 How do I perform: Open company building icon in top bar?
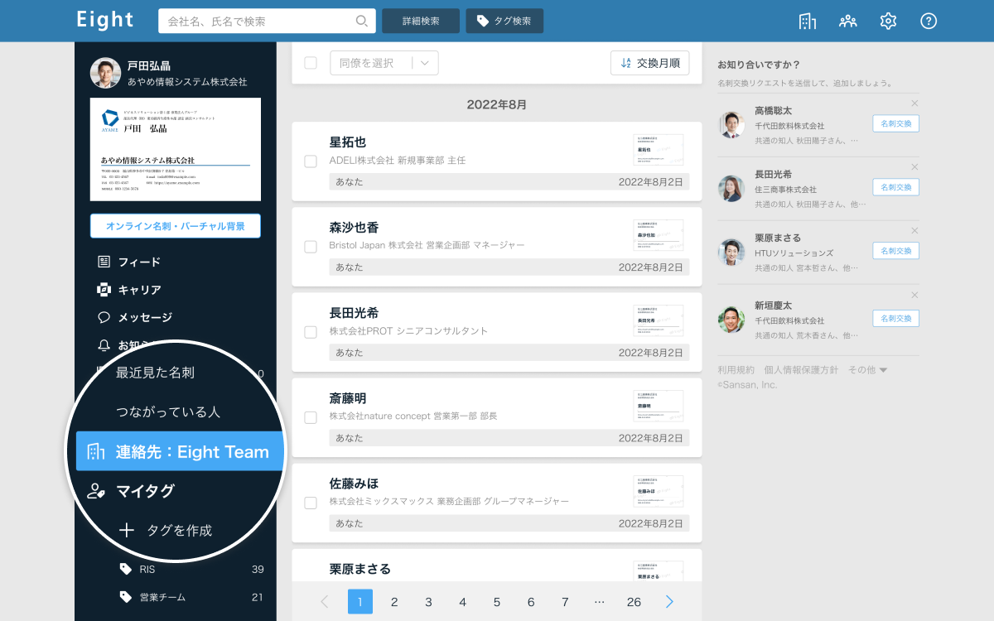point(807,21)
